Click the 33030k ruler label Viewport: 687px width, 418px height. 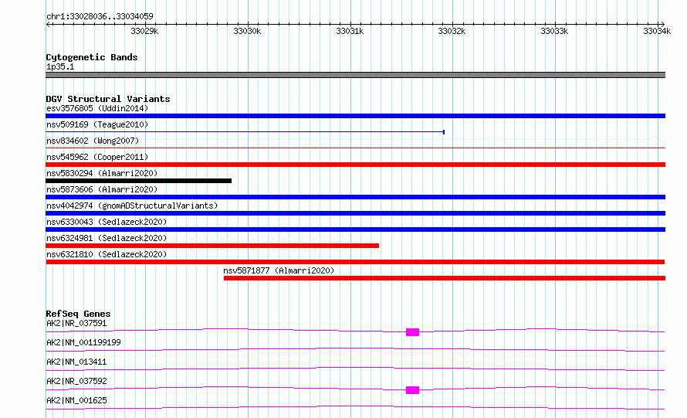click(247, 31)
